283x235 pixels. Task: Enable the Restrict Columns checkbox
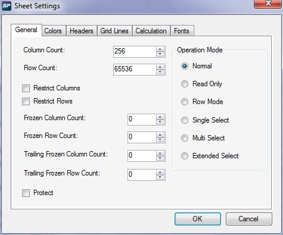26,88
